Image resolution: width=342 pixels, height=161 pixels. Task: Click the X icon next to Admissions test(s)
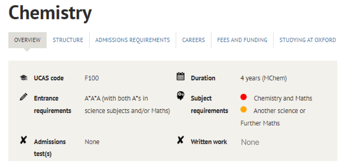click(x=23, y=140)
